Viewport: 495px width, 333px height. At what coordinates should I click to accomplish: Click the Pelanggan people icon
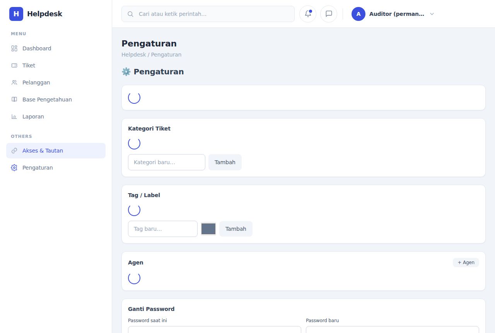tap(14, 82)
